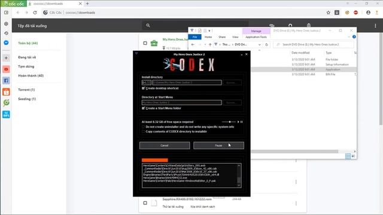Open drive selector in Install directory
The height and width of the screenshot is (215, 383).
(146, 82)
